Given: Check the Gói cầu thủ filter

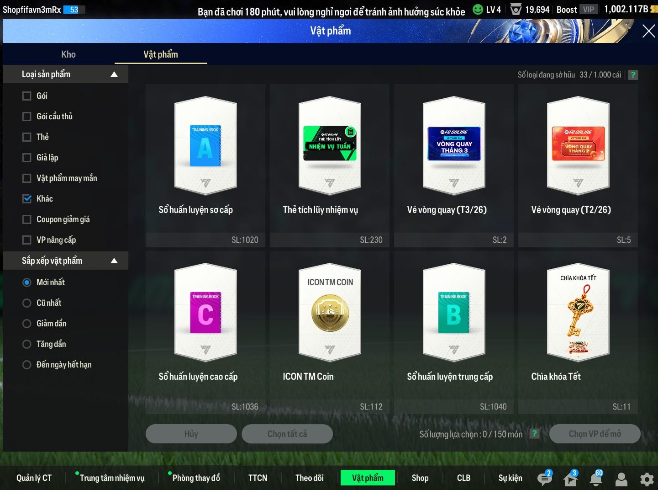Looking at the screenshot, I should [x=27, y=117].
